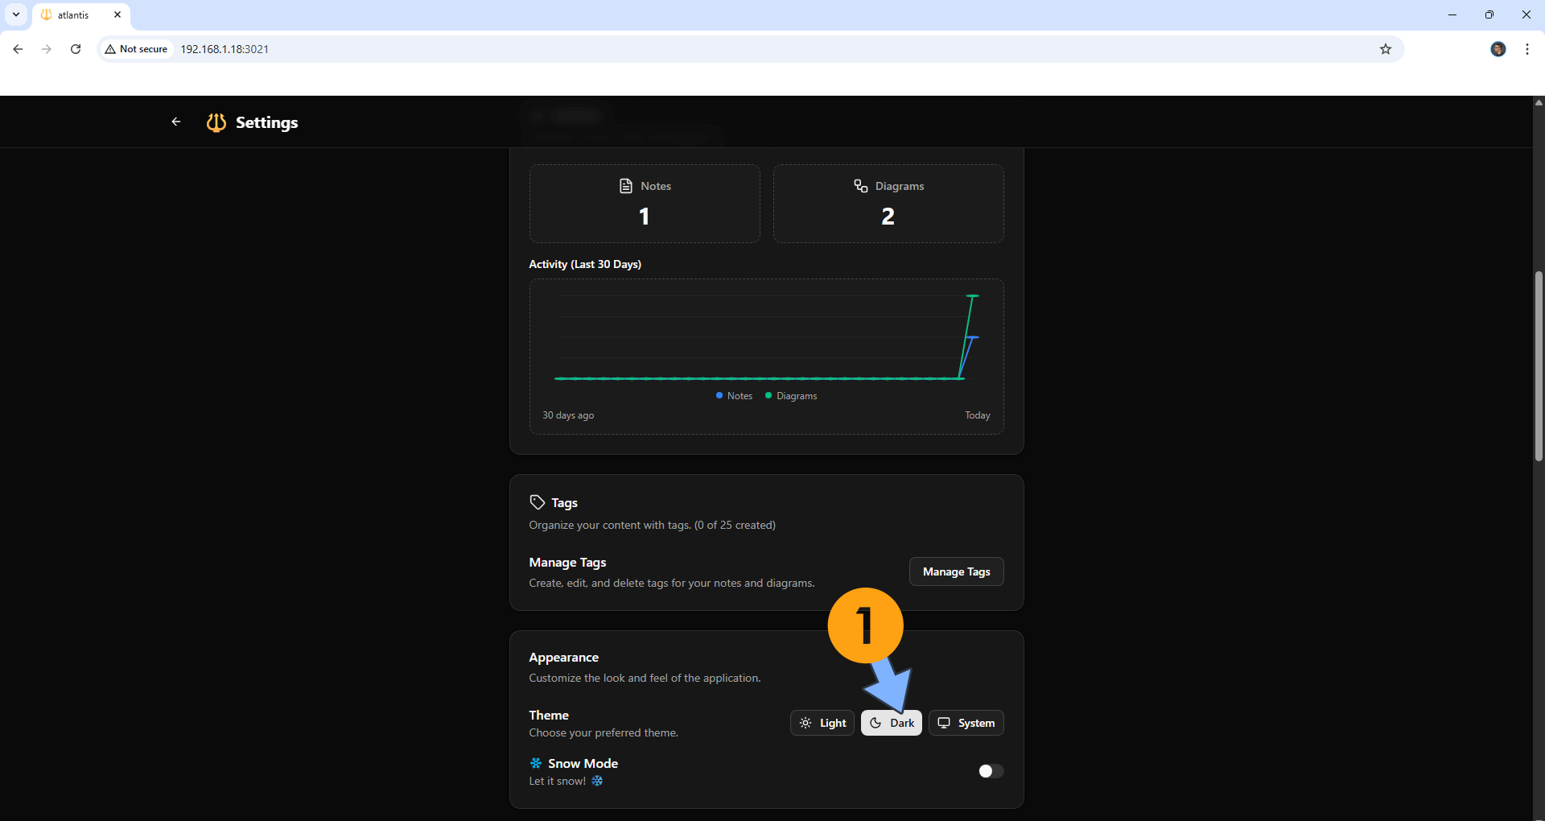Click the back arrow beside Settings
Screen dimensions: 1545x821
tap(175, 122)
